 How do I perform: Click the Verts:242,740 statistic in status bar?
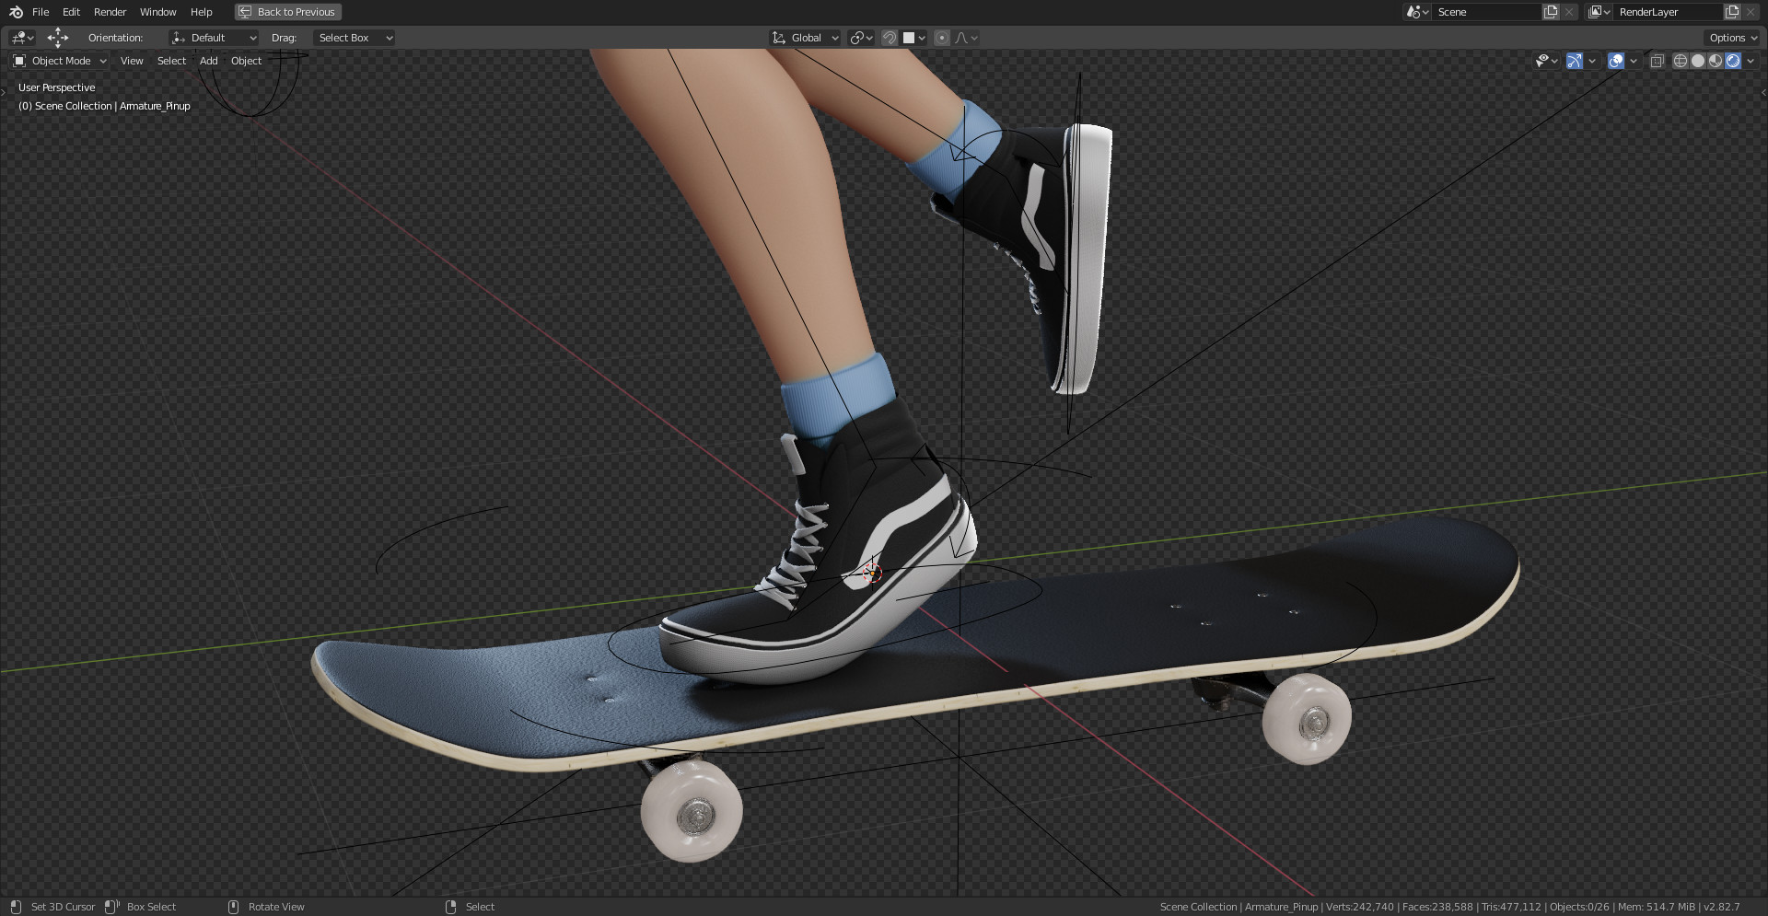(1360, 907)
